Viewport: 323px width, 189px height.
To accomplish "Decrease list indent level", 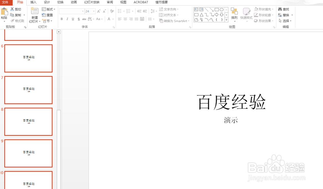I will click(x=139, y=11).
